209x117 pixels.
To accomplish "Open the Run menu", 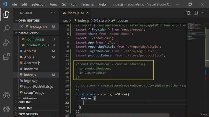I will (x=73, y=4).
